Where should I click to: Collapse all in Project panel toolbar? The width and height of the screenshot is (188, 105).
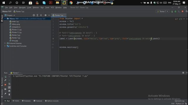[x=41, y=15]
